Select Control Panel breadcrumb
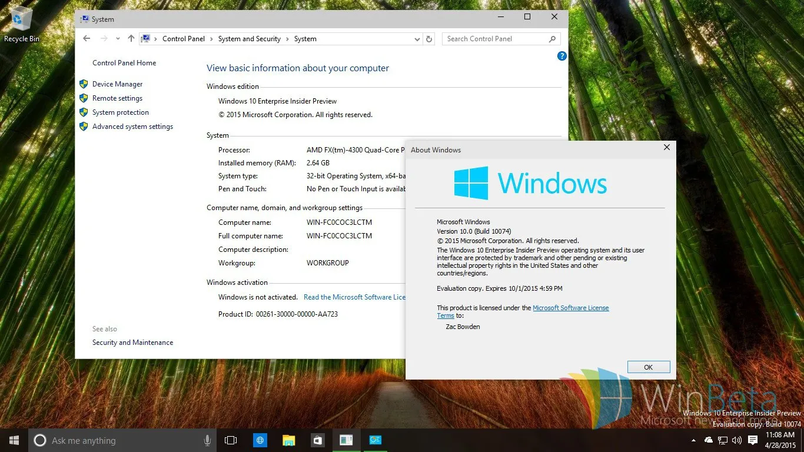Viewport: 804px width, 452px height. (184, 39)
